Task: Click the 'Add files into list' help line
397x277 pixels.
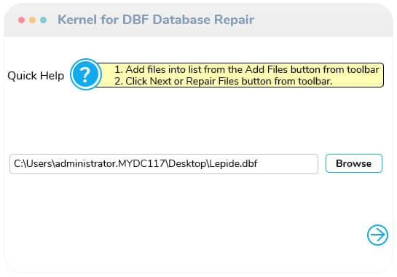Action: [x=247, y=69]
